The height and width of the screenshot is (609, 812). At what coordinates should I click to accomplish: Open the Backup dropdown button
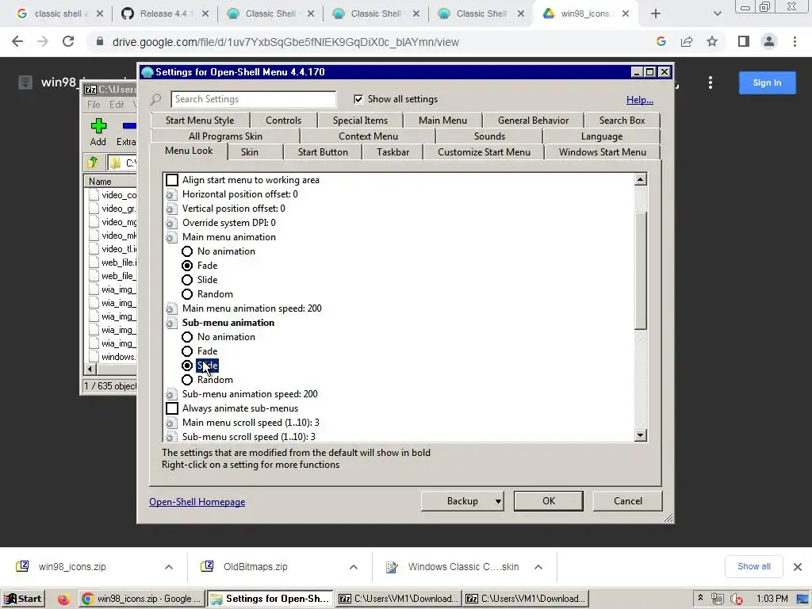tap(463, 501)
